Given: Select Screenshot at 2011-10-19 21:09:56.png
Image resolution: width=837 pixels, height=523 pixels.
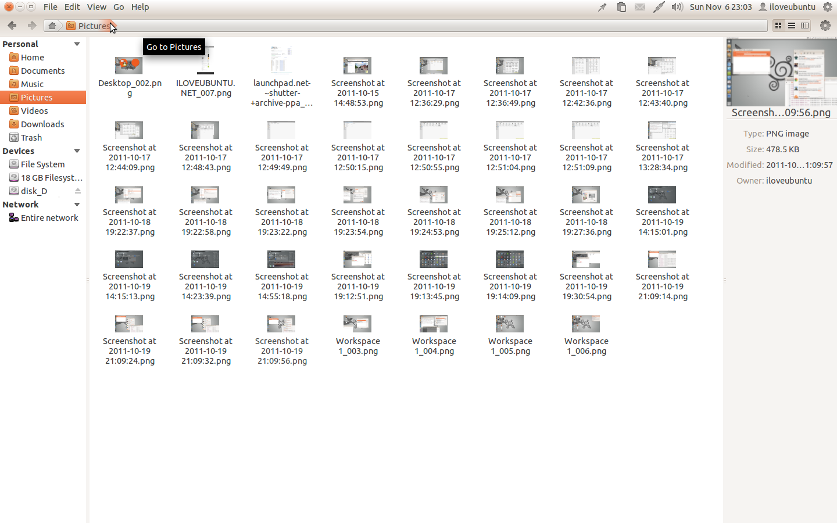Looking at the screenshot, I should click(281, 341).
